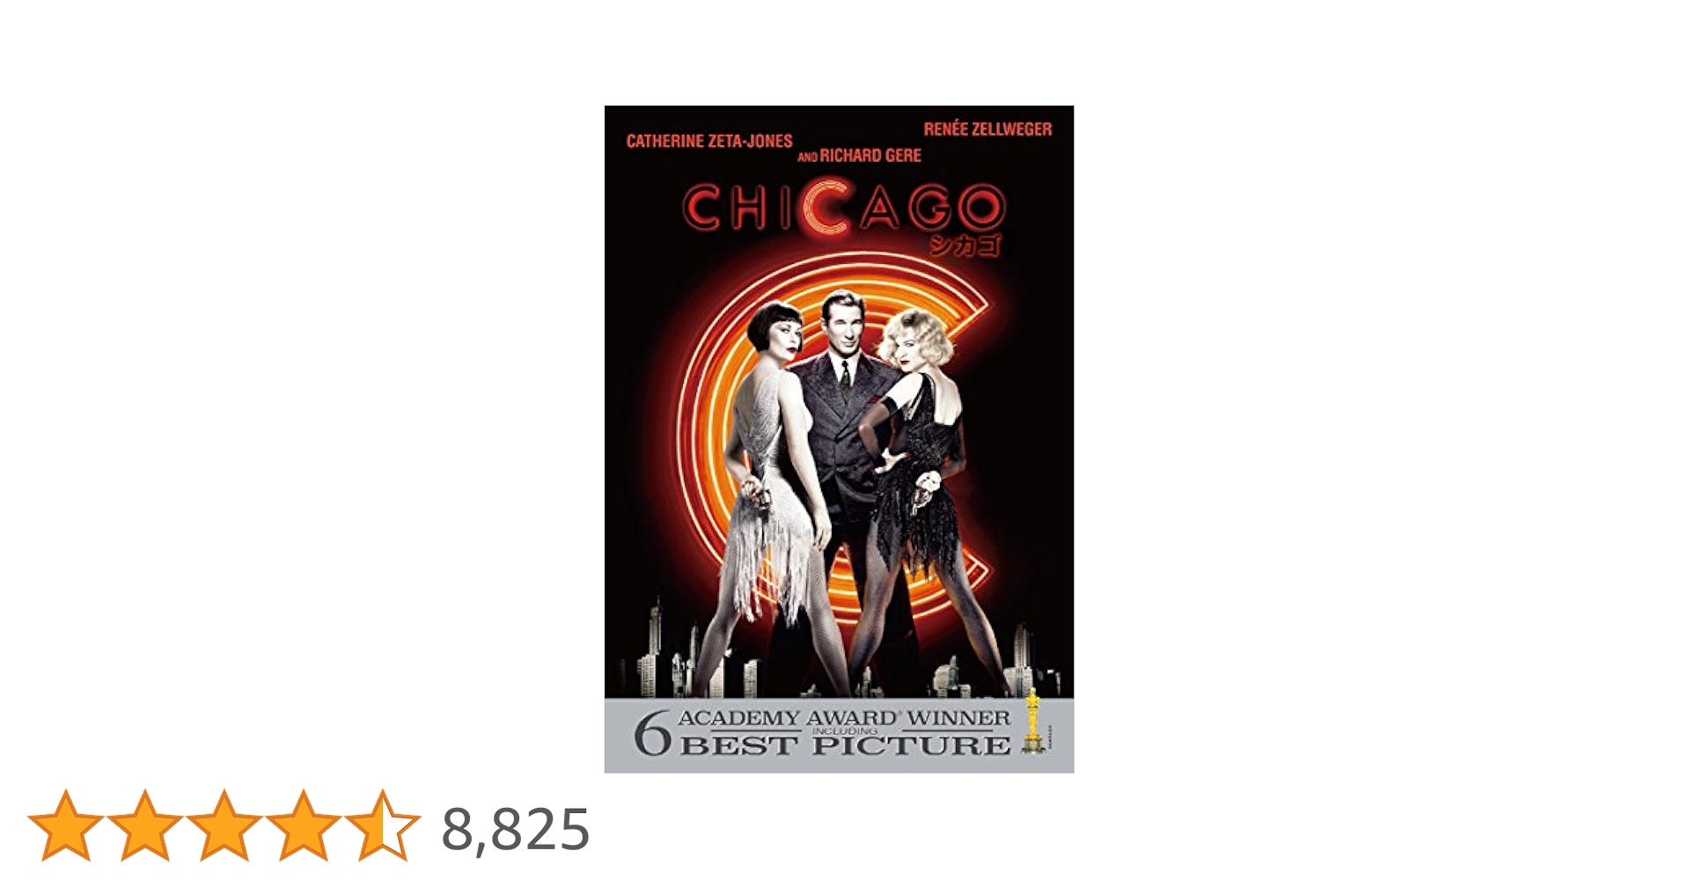The image size is (1681, 880).
Task: Click the Chicago movie poster thumbnail
Action: tap(839, 439)
